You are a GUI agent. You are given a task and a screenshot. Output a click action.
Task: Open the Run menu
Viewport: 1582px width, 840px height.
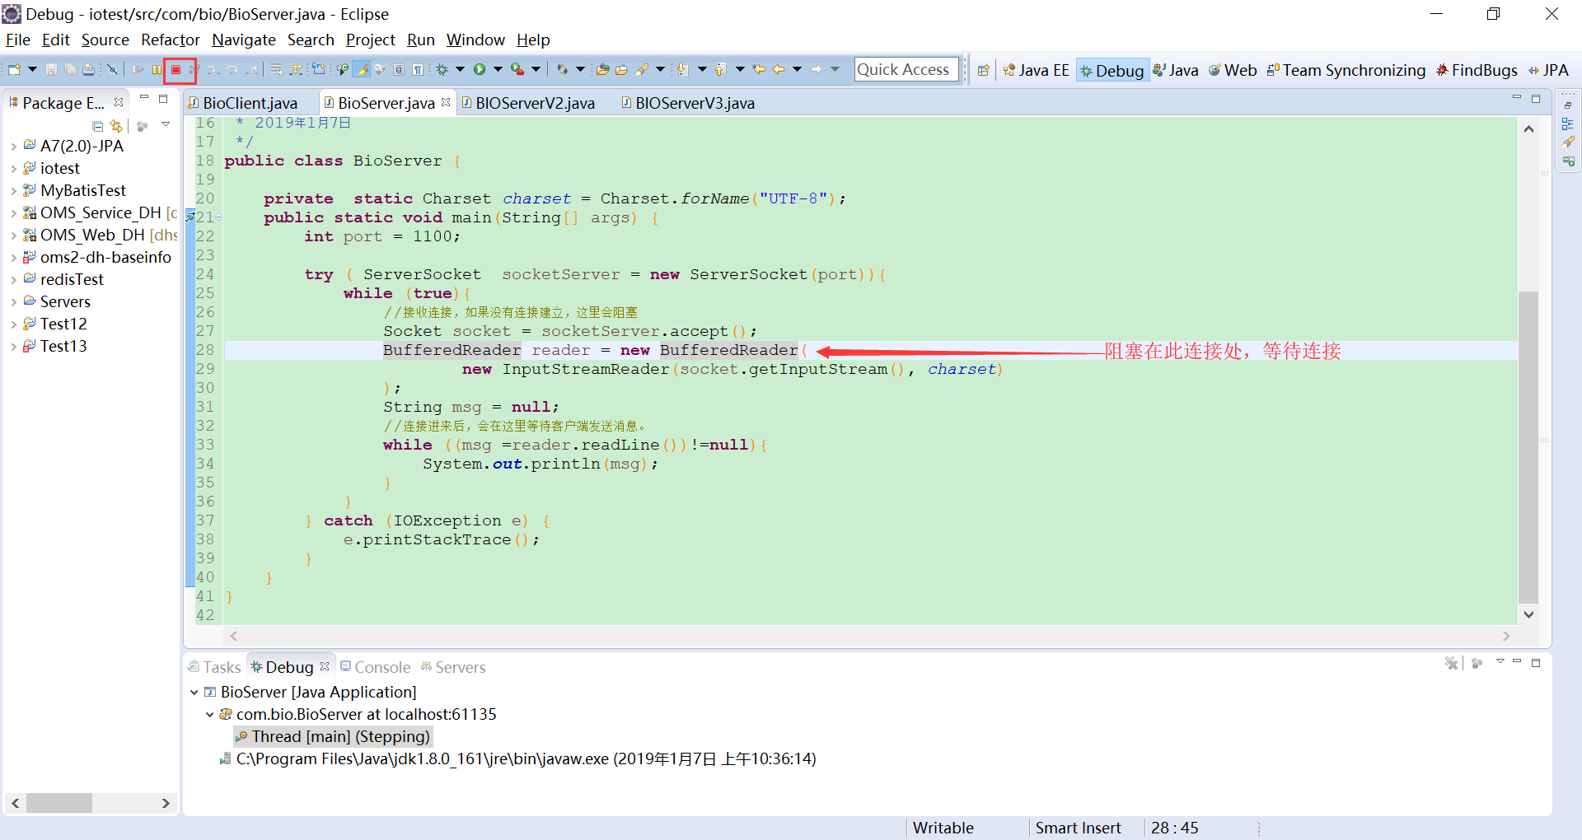[x=420, y=40]
